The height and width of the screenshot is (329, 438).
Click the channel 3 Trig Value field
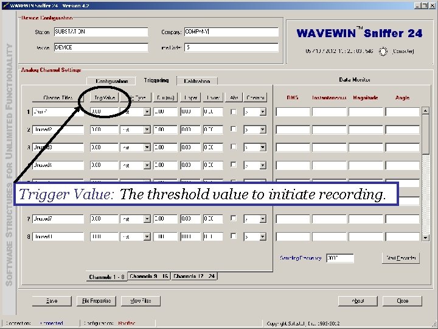(x=104, y=147)
